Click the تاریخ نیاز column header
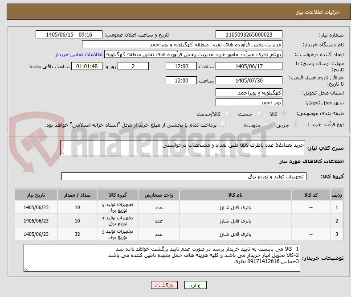The width and height of the screenshot is (351, 297). point(36,195)
